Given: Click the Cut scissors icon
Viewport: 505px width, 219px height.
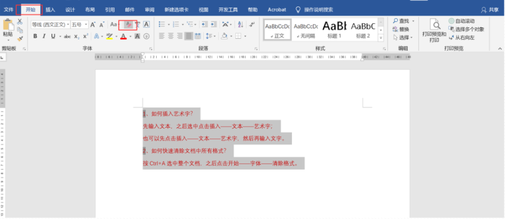Looking at the screenshot, I should click(20, 21).
